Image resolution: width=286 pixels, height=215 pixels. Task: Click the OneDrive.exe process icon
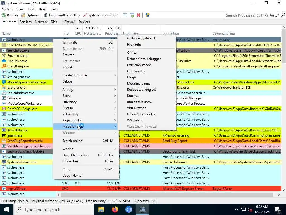click(x=4, y=61)
